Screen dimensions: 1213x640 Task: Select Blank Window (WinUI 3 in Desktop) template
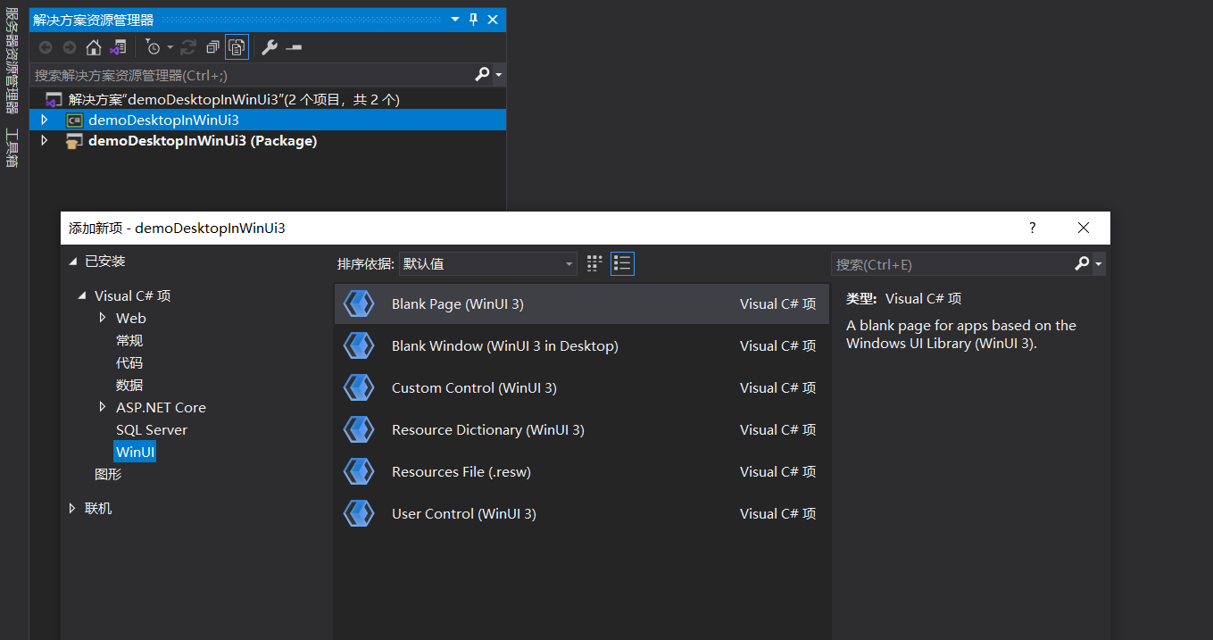(582, 345)
